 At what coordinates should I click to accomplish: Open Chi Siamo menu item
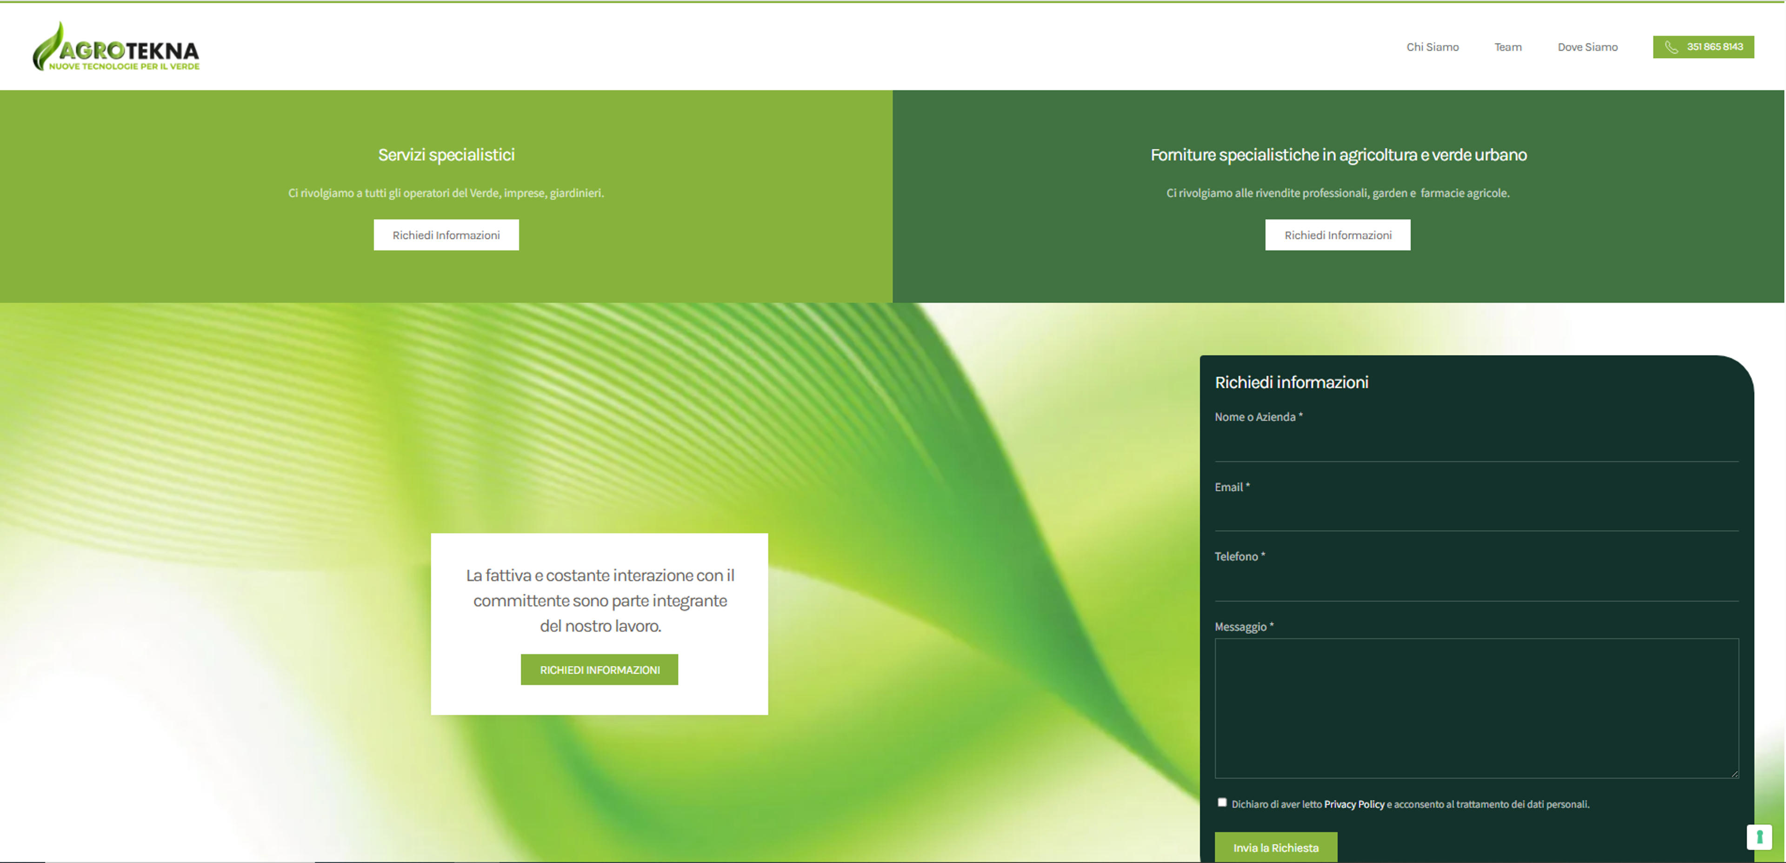pyautogui.click(x=1433, y=47)
